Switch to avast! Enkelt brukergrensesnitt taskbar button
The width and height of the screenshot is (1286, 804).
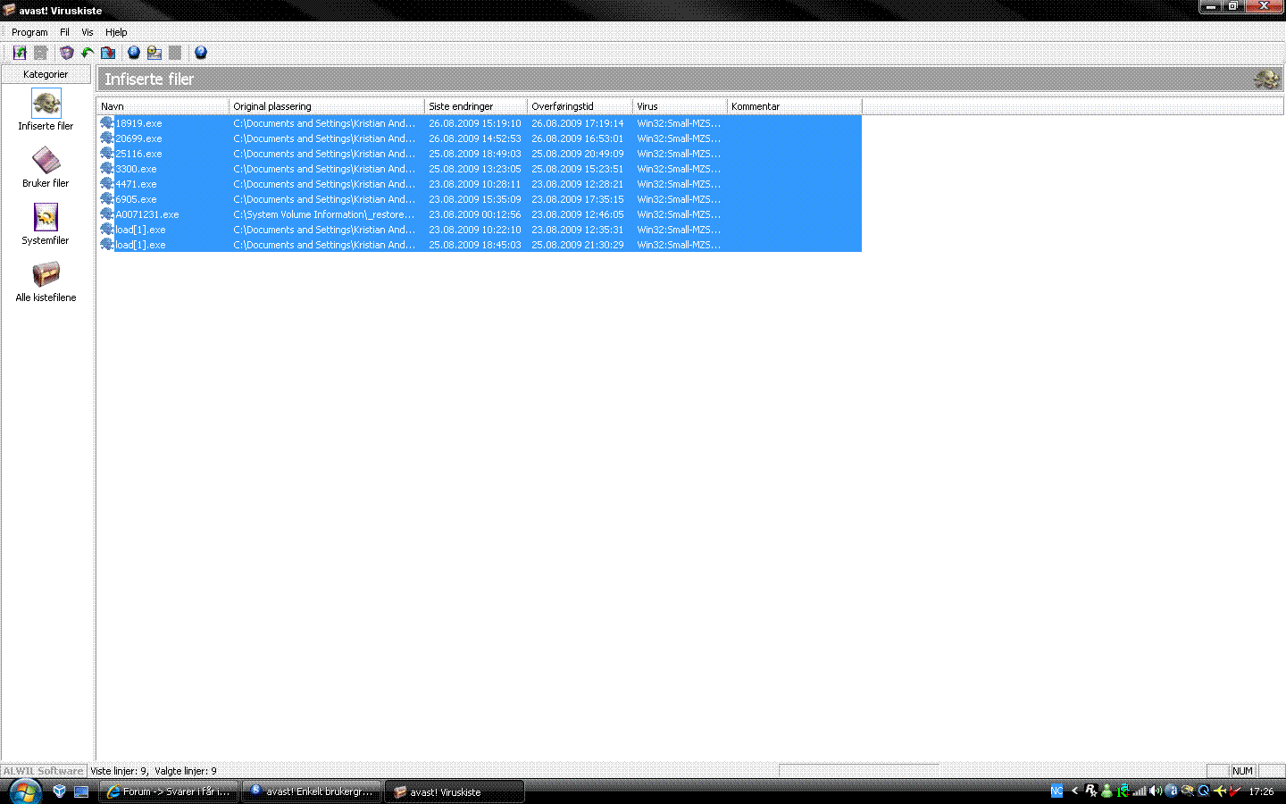pos(312,791)
